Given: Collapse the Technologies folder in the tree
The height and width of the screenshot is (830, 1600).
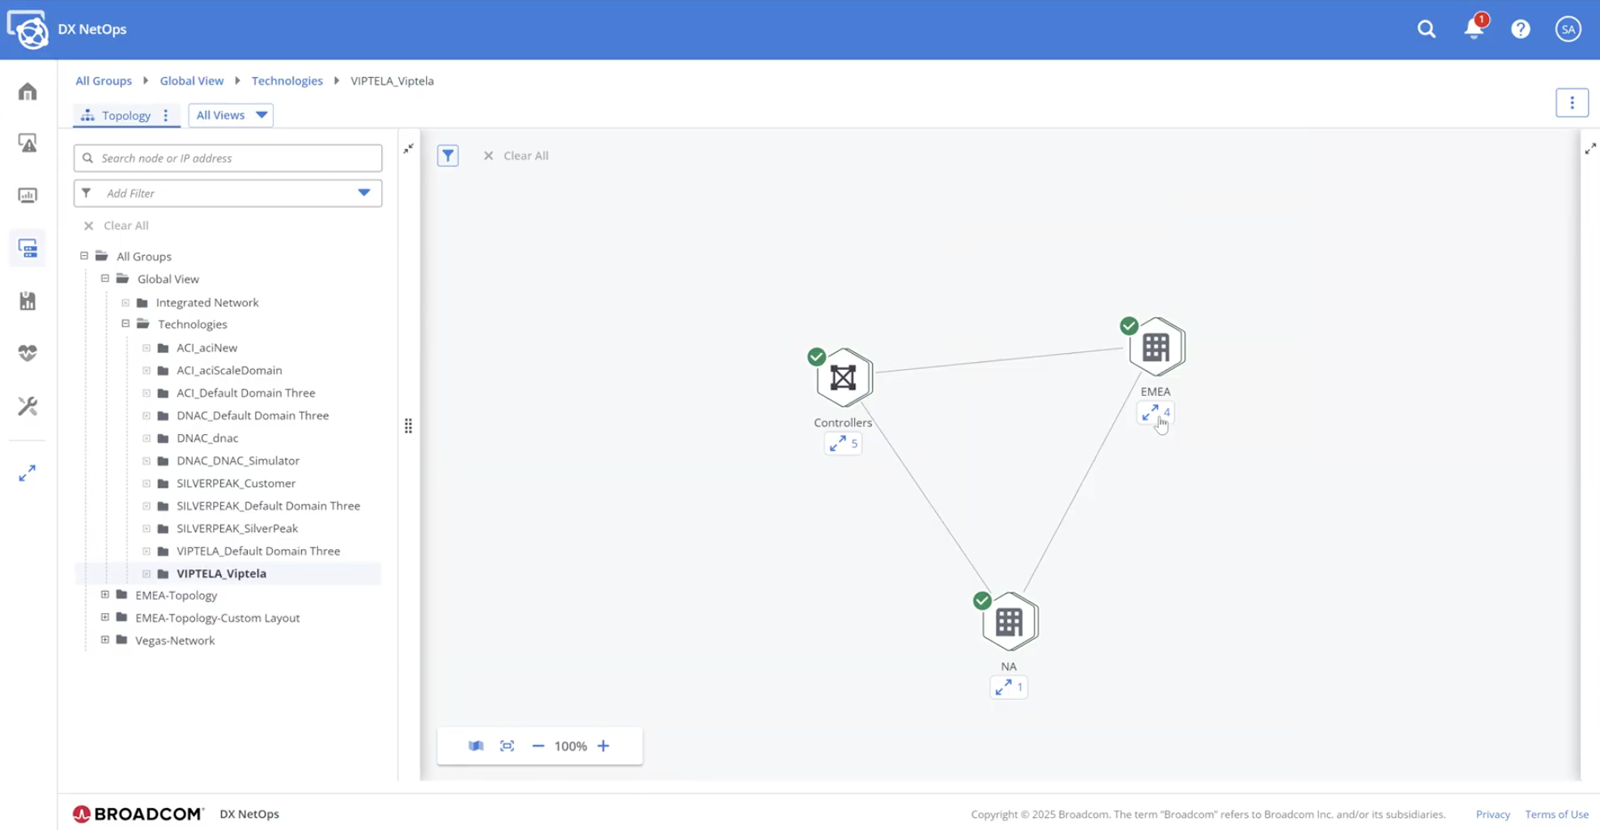Looking at the screenshot, I should coord(126,324).
